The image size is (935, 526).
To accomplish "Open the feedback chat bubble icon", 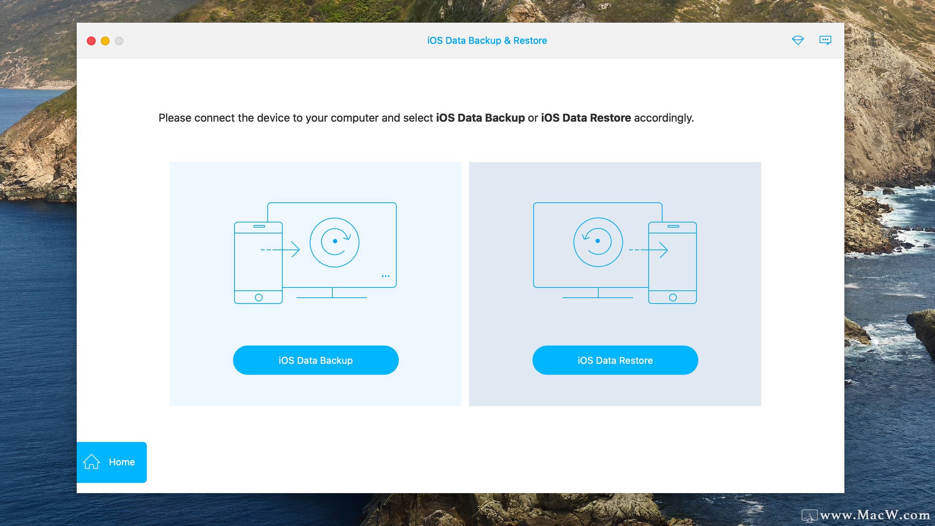I will click(825, 40).
